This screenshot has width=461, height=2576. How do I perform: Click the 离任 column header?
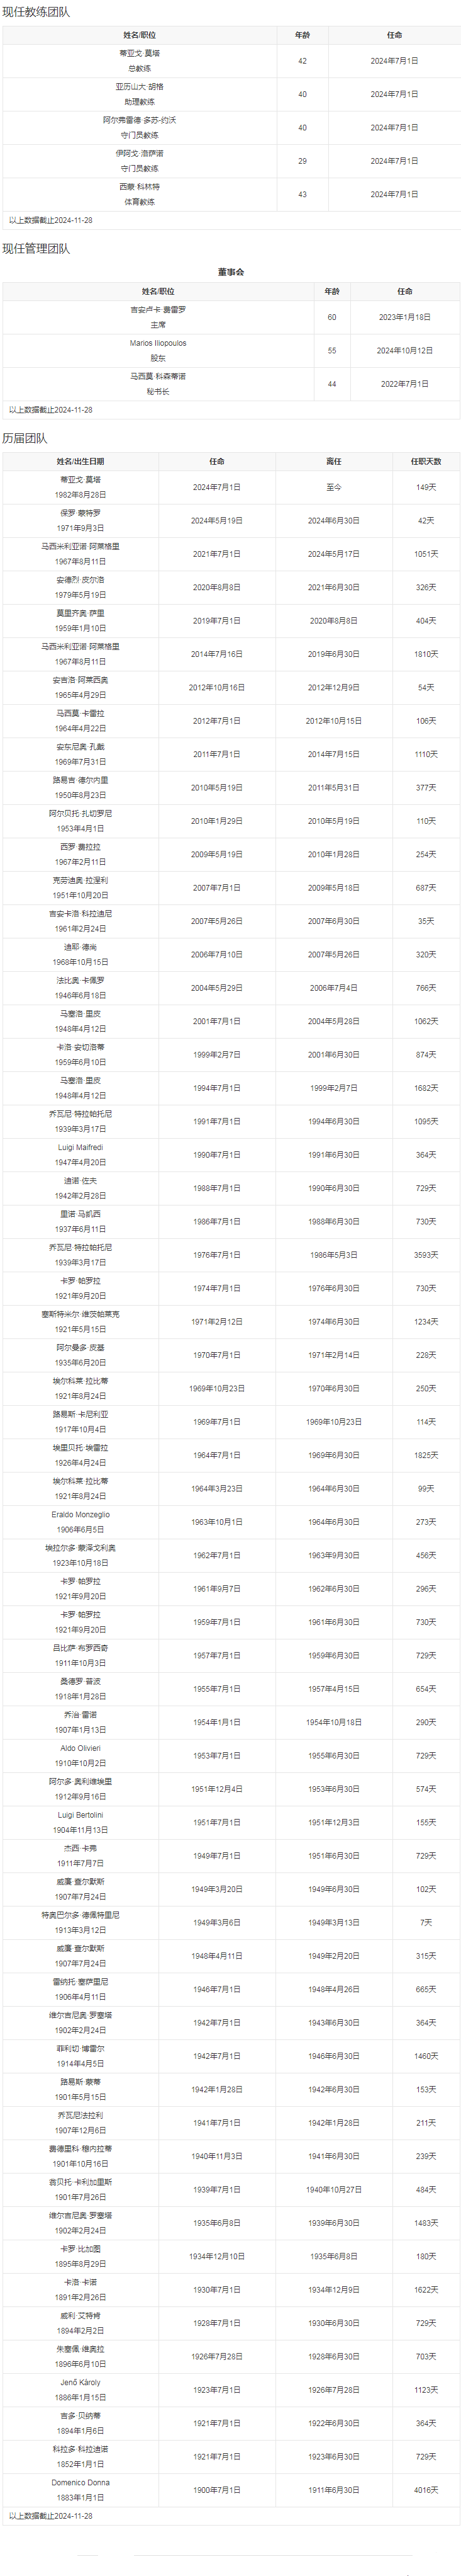coord(333,462)
